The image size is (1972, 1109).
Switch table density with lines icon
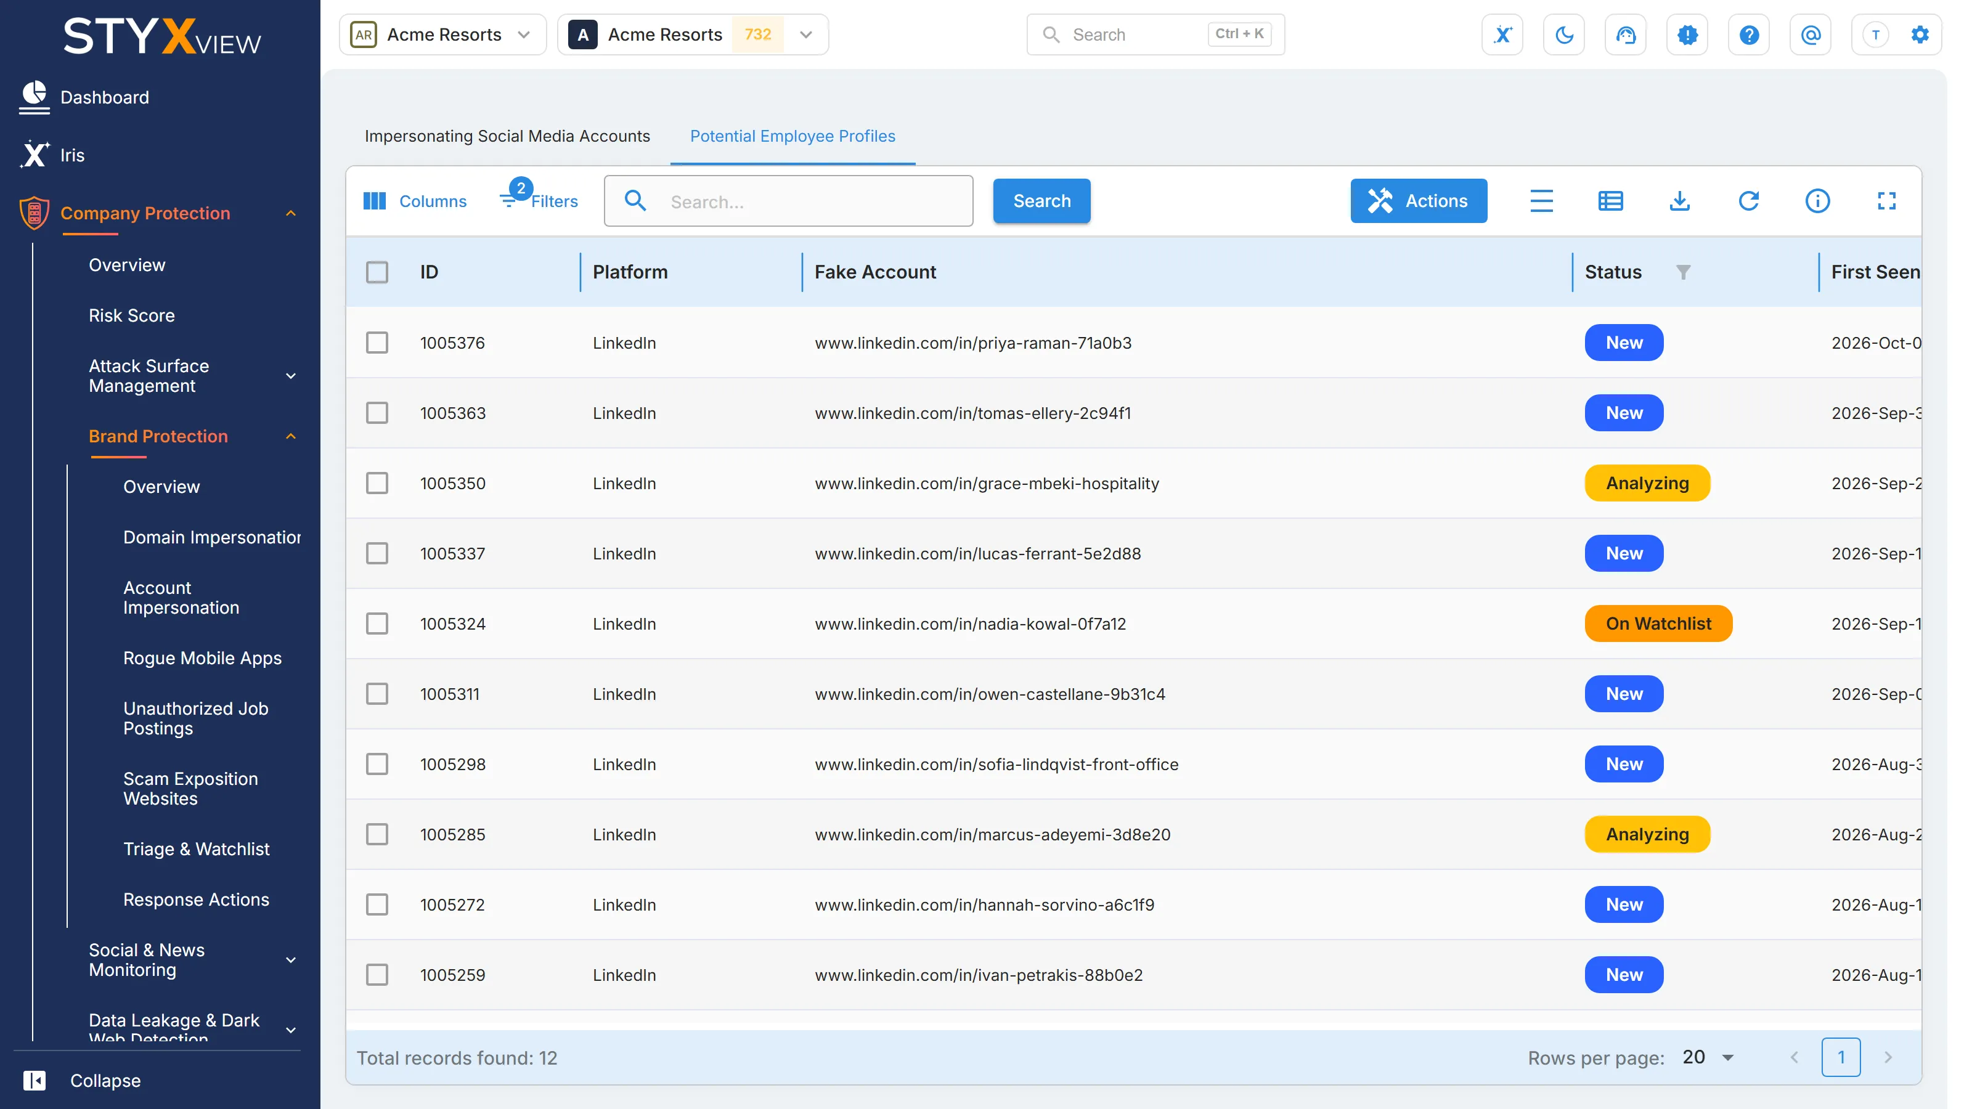click(1541, 200)
